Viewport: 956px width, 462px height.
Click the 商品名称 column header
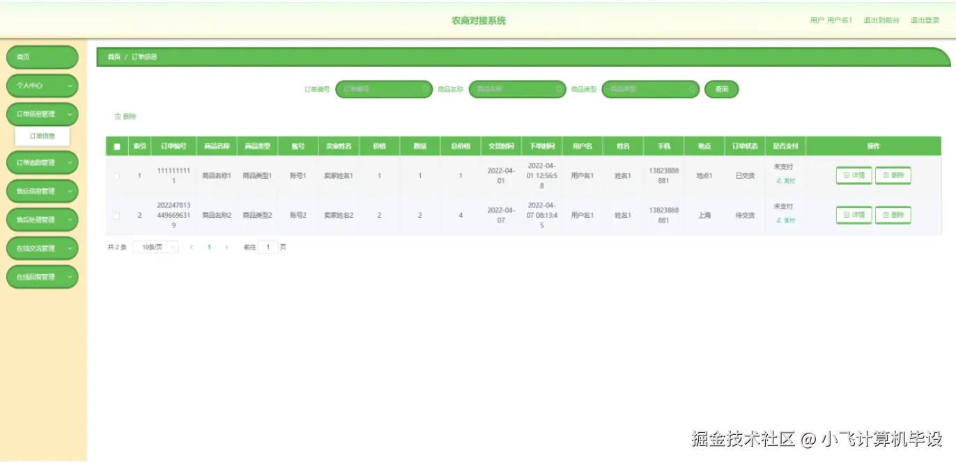(x=217, y=147)
